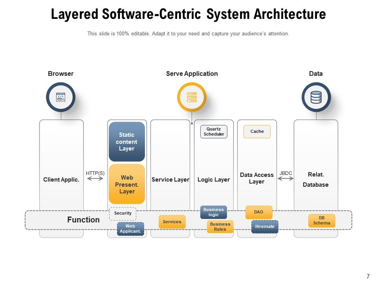377x283 pixels.
Task: Click the Data database cylinder icon
Action: coord(316,97)
